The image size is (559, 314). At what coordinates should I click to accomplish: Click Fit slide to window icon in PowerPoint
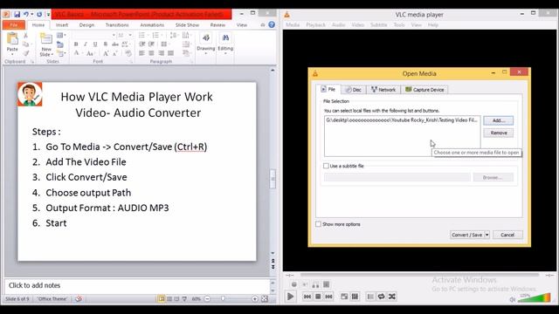point(265,298)
